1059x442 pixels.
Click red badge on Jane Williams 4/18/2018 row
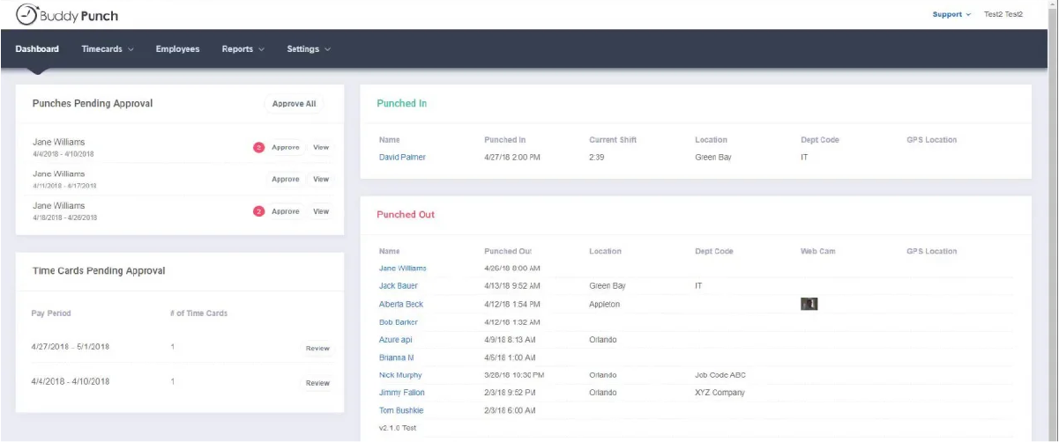click(x=258, y=211)
